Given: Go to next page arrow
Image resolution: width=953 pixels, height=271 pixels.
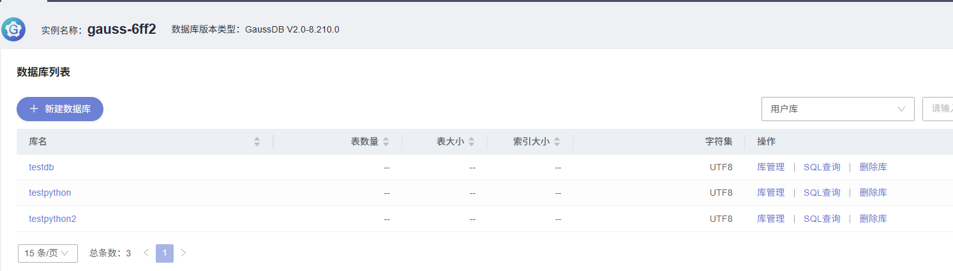Looking at the screenshot, I should click(183, 253).
